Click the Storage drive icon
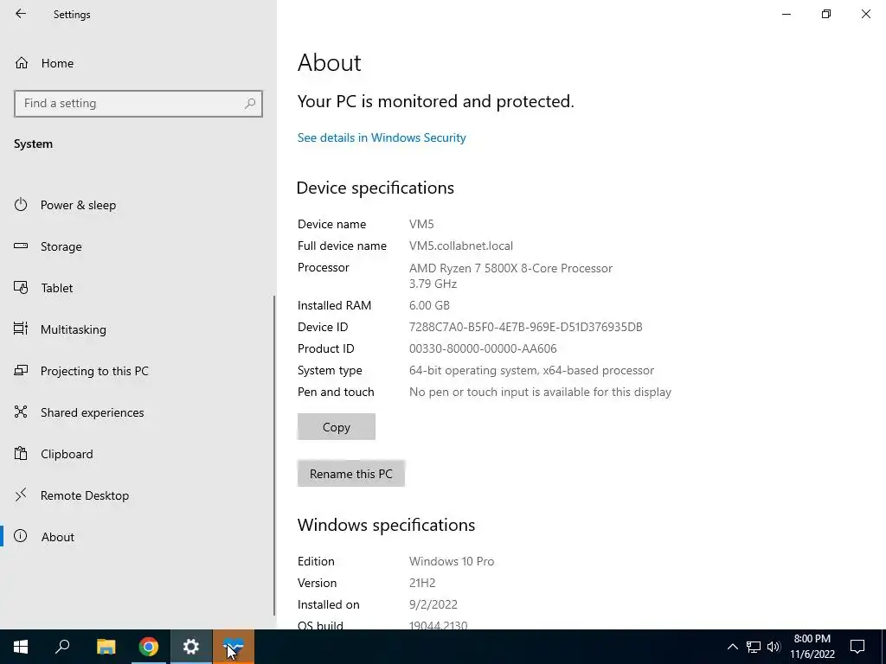 point(21,246)
